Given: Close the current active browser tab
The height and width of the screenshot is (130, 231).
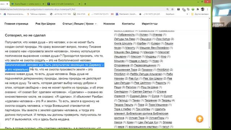Looking at the screenshot, I should [7, 4].
